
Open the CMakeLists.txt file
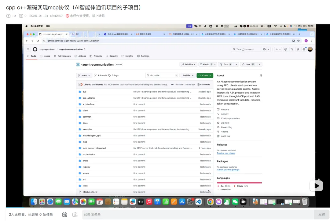[90, 192]
